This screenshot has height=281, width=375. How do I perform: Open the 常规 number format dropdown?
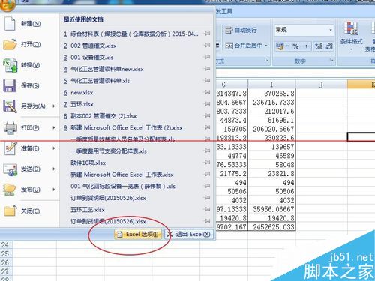331,30
